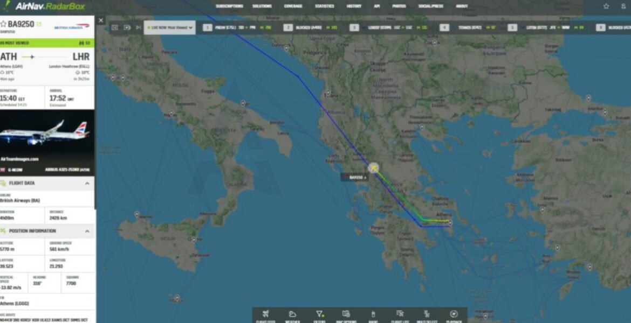Close the flight details side panel

coord(101,20)
